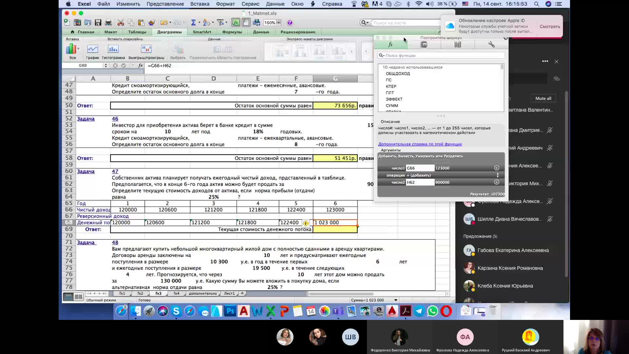The width and height of the screenshot is (629, 354).
Task: Open Scrapbook tab in the Toolbox panel
Action: click(424, 45)
